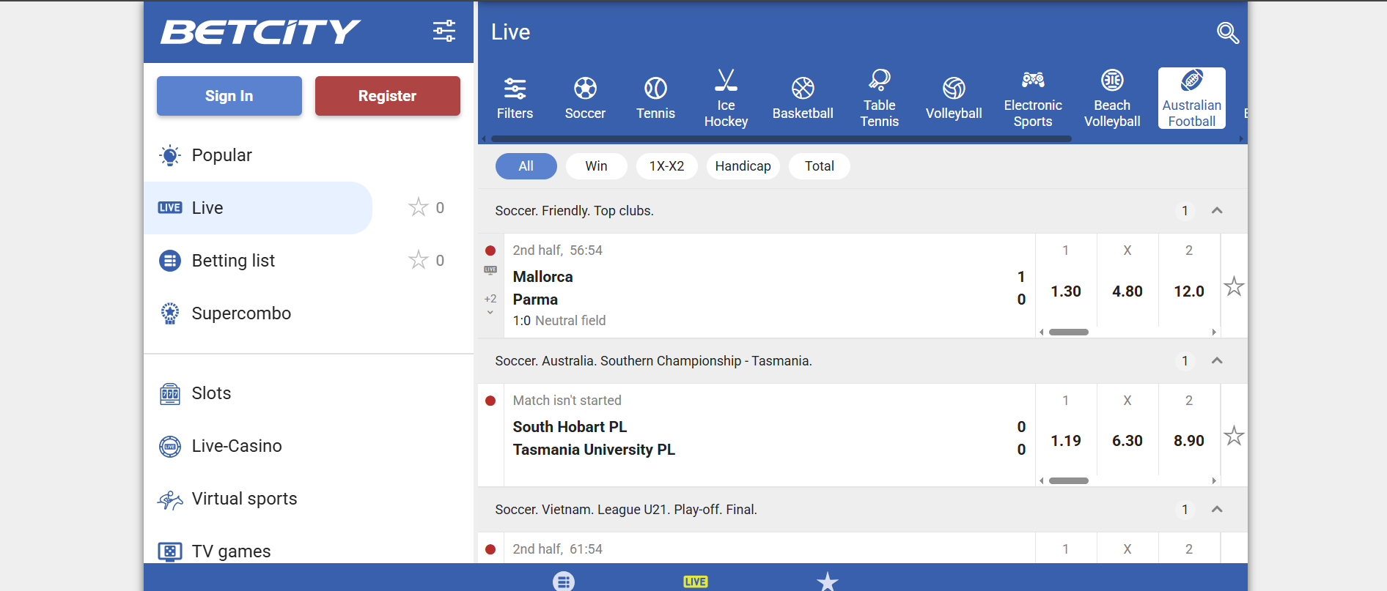Select the 1X-X2 market filter
This screenshot has width=1387, height=591.
[666, 166]
